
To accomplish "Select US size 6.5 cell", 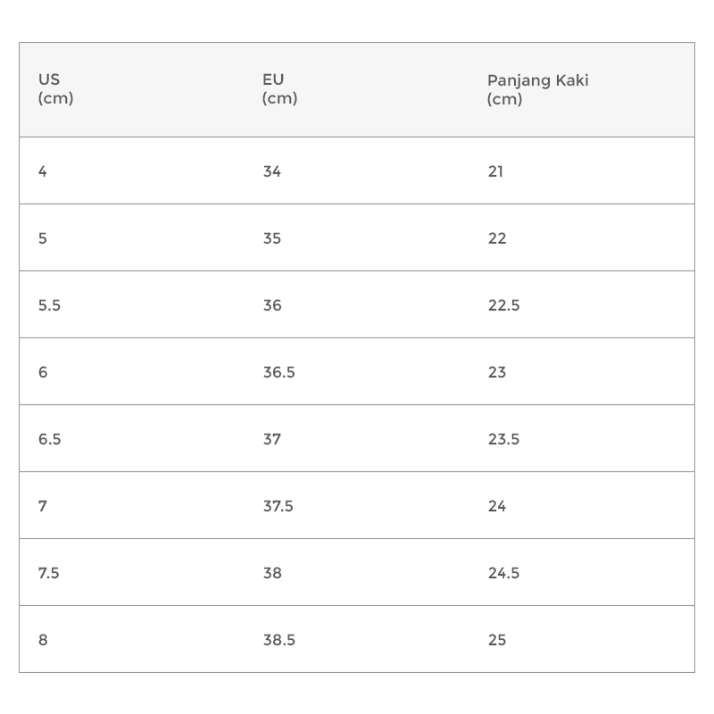I will [x=50, y=439].
